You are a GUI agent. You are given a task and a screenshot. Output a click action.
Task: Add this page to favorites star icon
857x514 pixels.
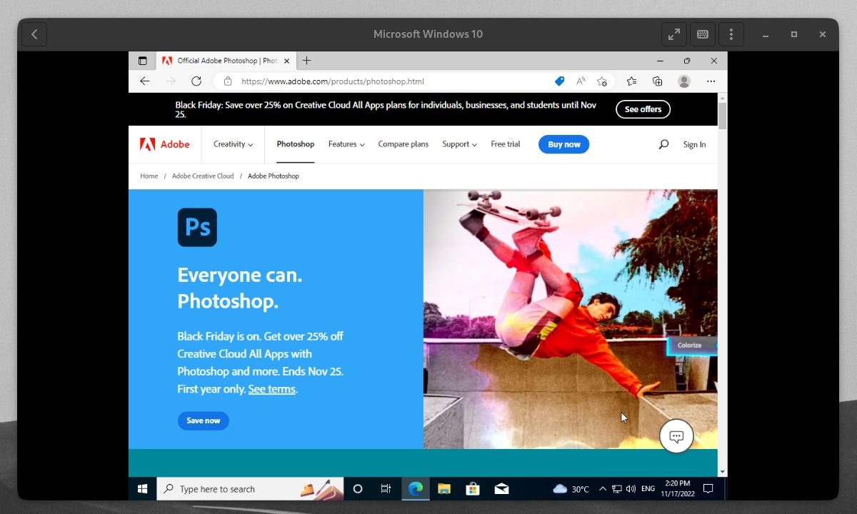pyautogui.click(x=602, y=81)
